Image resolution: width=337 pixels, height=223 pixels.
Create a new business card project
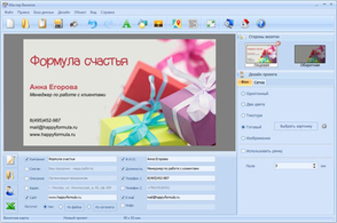coord(11,24)
